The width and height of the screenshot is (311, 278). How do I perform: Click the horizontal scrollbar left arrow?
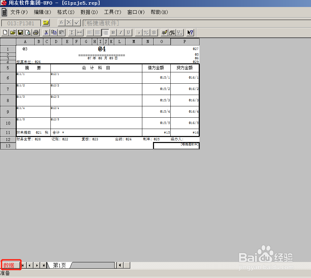pyautogui.click(x=120, y=265)
